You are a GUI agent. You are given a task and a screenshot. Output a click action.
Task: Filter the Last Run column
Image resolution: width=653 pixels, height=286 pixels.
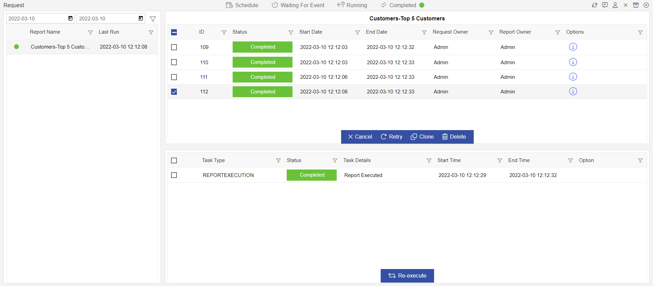click(x=151, y=32)
